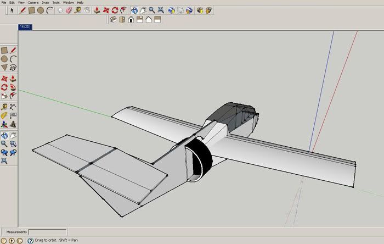This screenshot has height=244, width=384.
Task: Click Zoom Extents in top toolbar
Action: pos(161,10)
